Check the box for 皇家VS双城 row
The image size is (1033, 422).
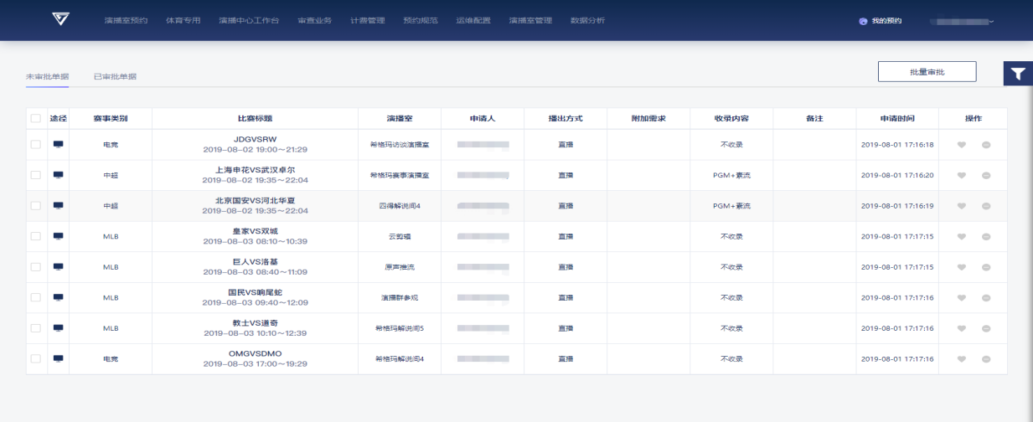tap(35, 236)
